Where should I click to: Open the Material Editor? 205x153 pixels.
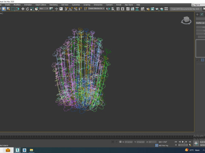[x=142, y=9]
